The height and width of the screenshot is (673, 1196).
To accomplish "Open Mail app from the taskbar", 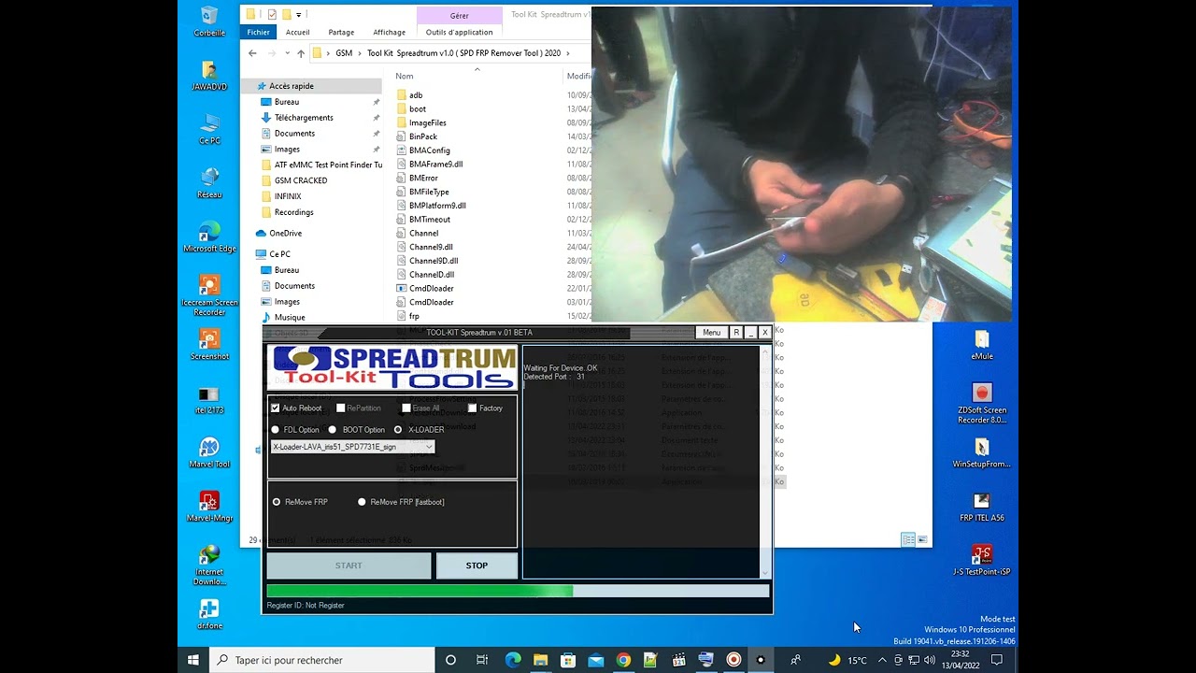I will point(595,660).
